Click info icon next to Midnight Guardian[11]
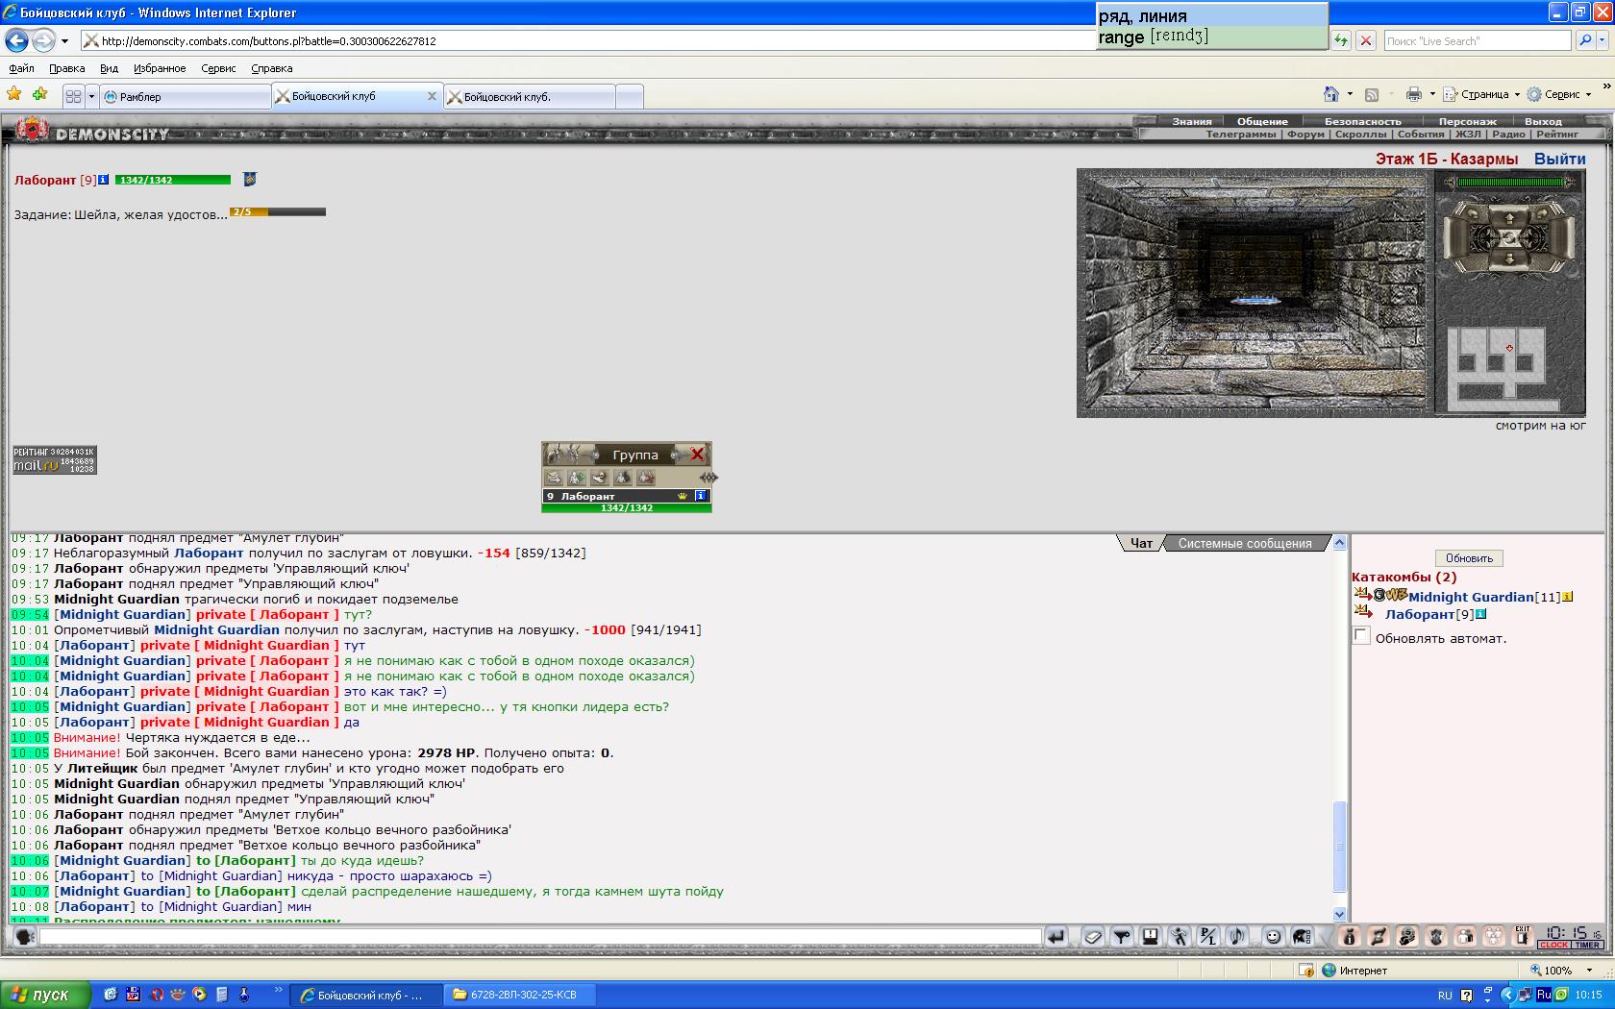This screenshot has height=1009, width=1615. pyautogui.click(x=1568, y=597)
